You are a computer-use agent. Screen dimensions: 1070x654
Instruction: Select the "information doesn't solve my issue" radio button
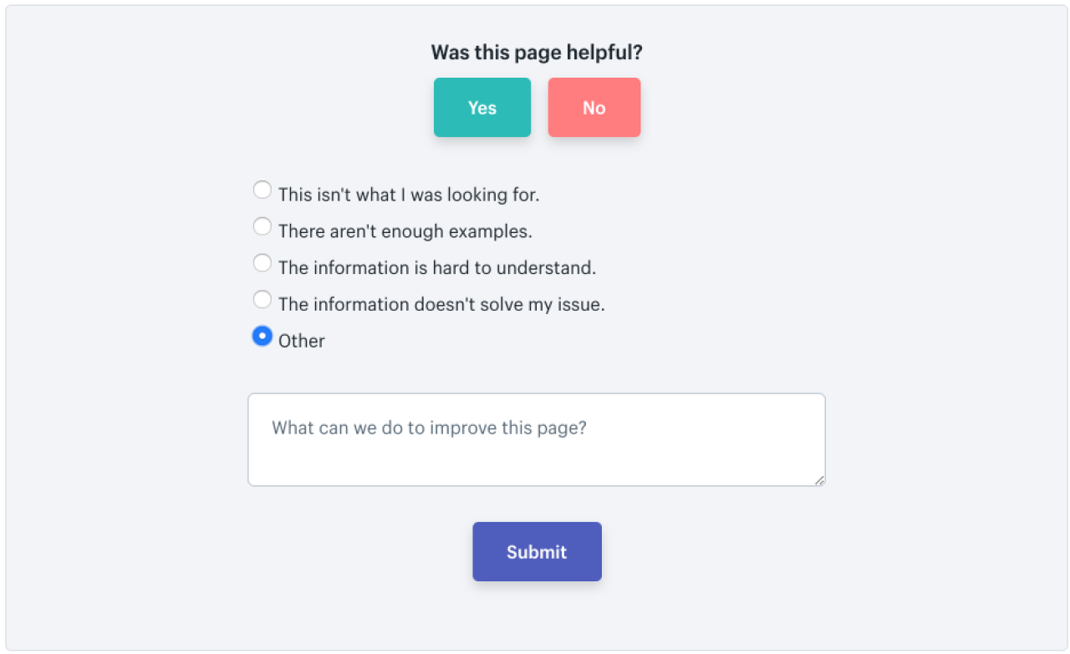[x=262, y=299]
